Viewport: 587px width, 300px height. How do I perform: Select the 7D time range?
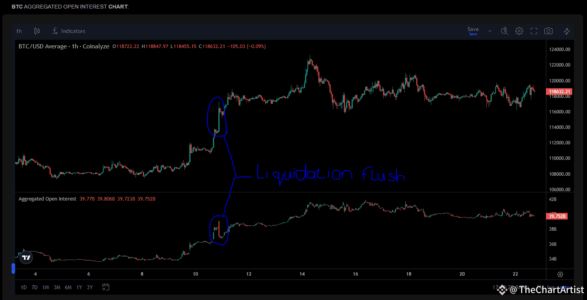point(34,287)
